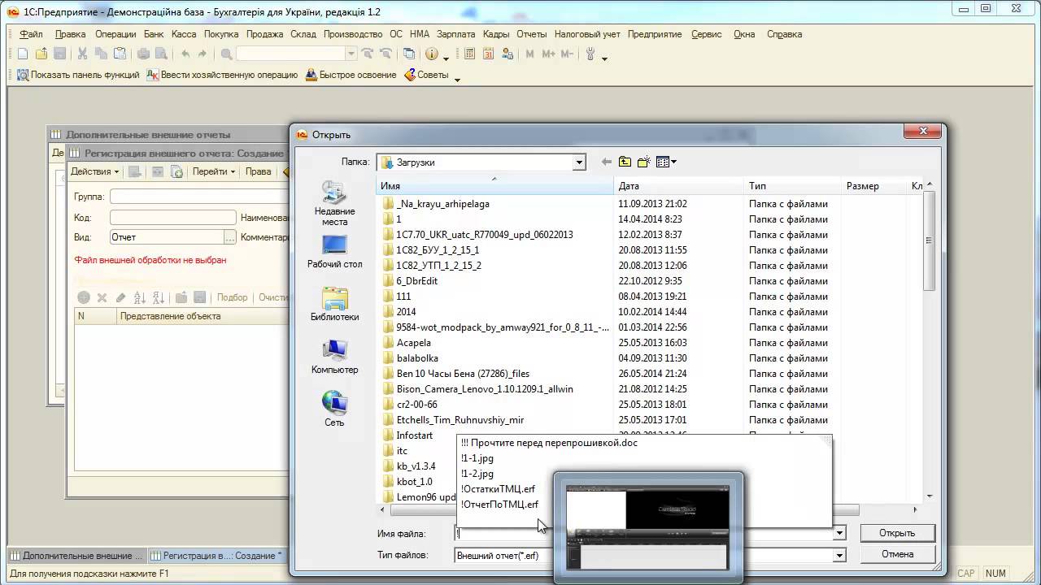Image resolution: width=1041 pixels, height=585 pixels.
Task: Click the Find magnifier toolbar icon
Action: coord(227,54)
